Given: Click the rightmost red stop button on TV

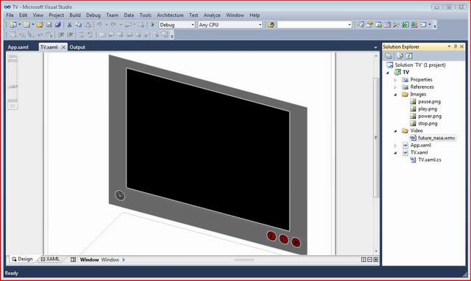Looking at the screenshot, I should point(296,242).
